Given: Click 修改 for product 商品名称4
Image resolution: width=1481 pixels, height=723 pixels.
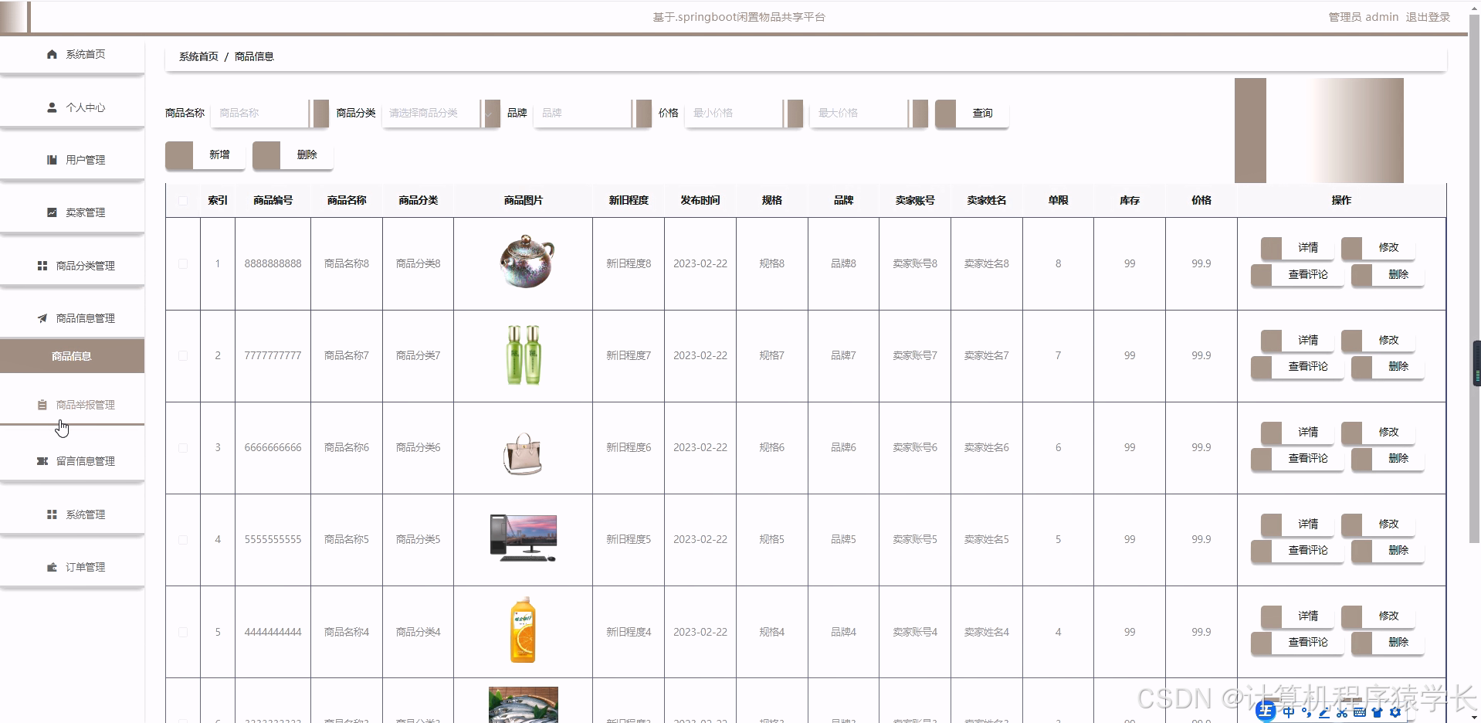Looking at the screenshot, I should coord(1378,616).
